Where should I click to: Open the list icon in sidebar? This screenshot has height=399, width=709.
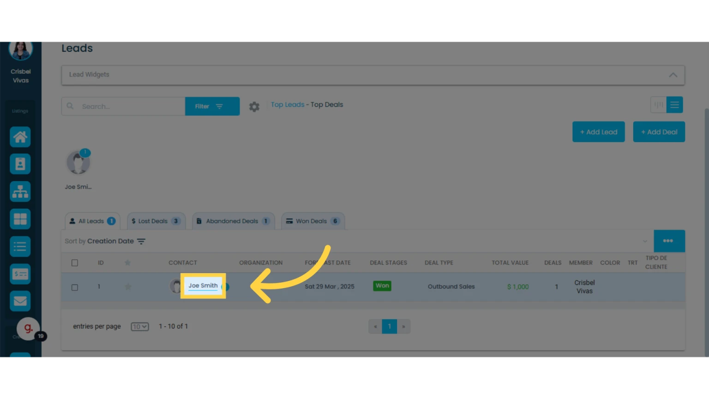pyautogui.click(x=20, y=246)
